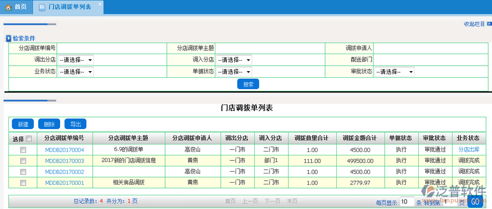Click the 搜索 button
Screen dimensions: 492x209
pos(248,84)
